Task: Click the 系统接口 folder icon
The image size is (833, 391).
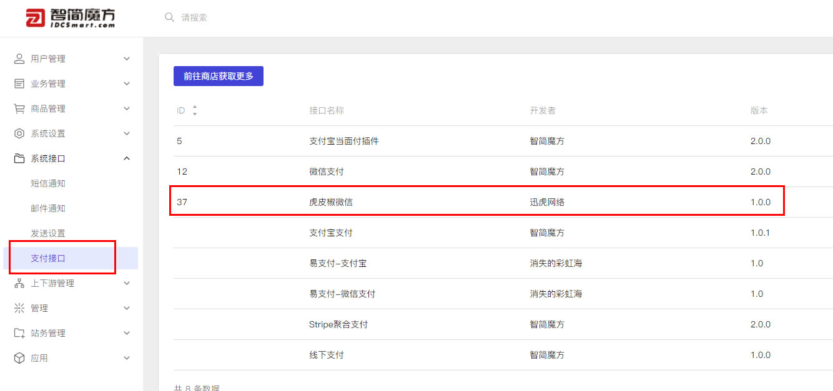Action: [x=19, y=158]
